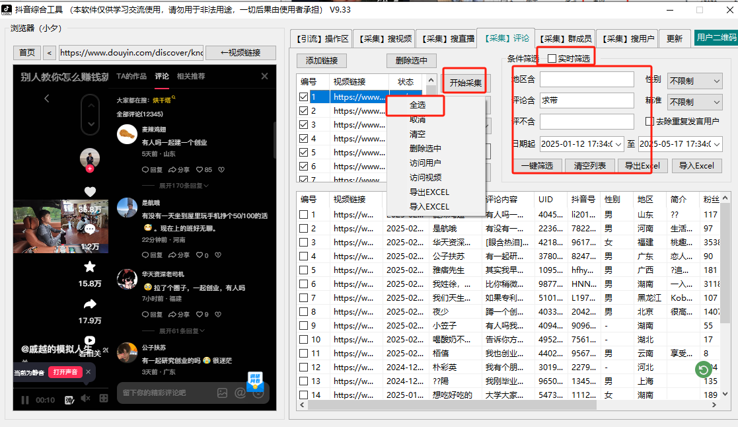The height and width of the screenshot is (427, 738).
Task: Click the 一键筛选 button
Action: click(x=536, y=166)
